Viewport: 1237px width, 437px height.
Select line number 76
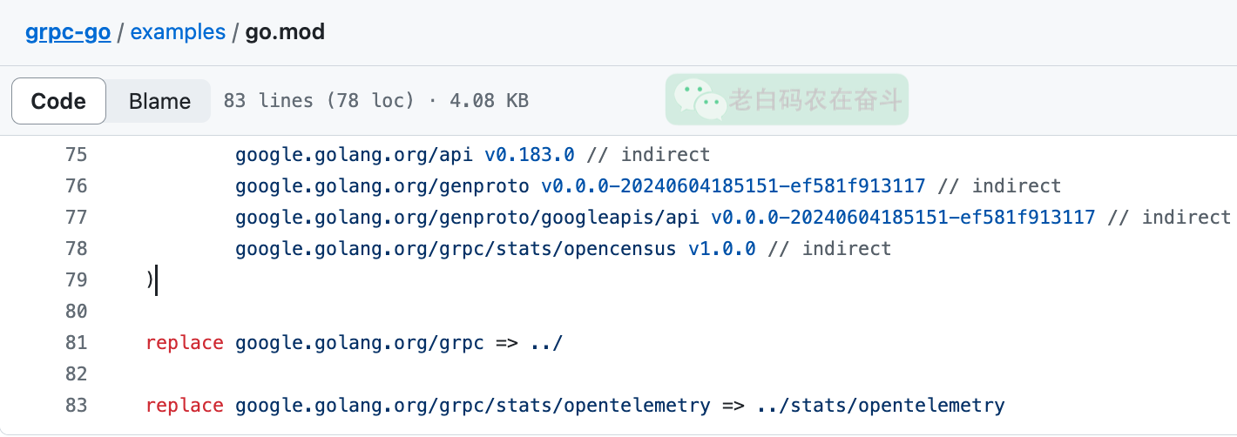(x=77, y=186)
